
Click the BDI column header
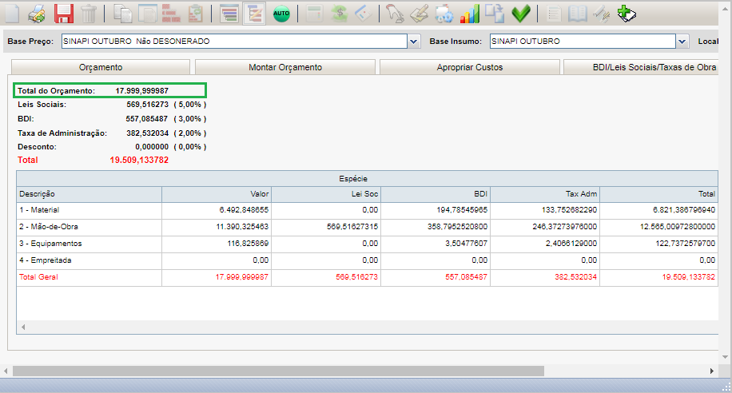tap(436, 194)
